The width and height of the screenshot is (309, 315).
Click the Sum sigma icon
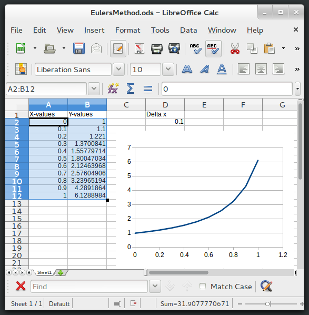coord(131,88)
